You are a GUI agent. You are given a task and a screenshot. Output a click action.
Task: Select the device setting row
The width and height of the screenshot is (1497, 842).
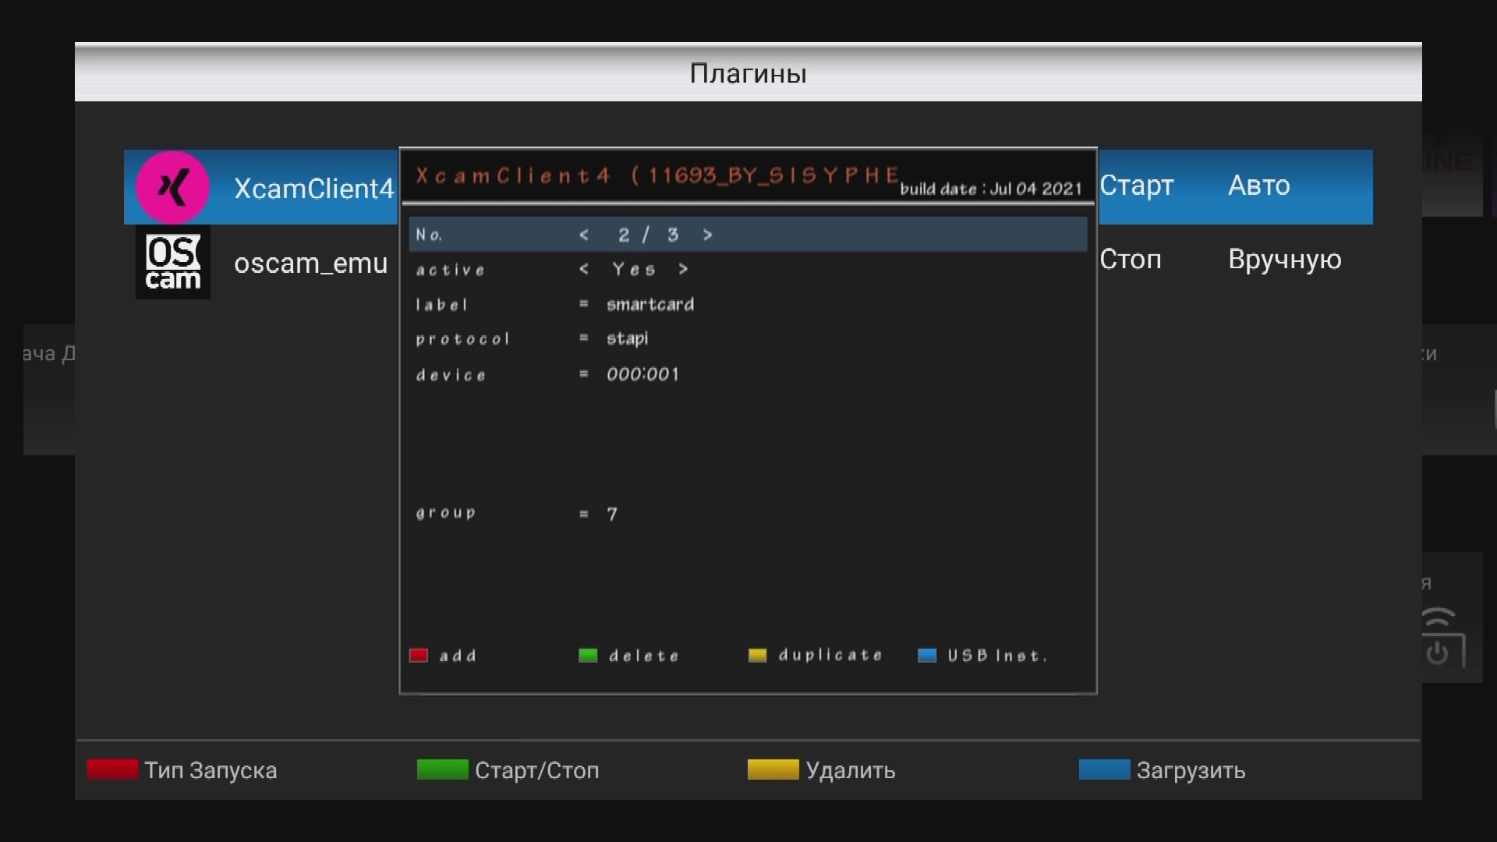pos(748,374)
